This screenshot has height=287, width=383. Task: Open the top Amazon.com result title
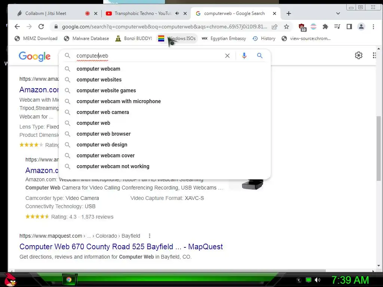tap(39, 90)
